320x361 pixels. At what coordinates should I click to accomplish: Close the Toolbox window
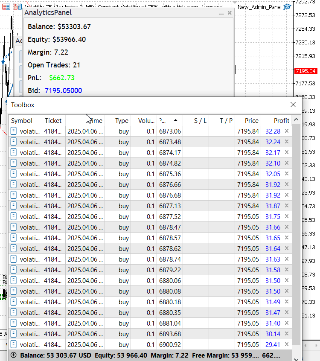(x=293, y=105)
